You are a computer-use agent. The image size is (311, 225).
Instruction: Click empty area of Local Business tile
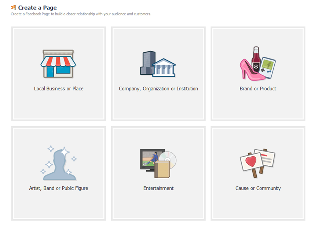coord(59,106)
